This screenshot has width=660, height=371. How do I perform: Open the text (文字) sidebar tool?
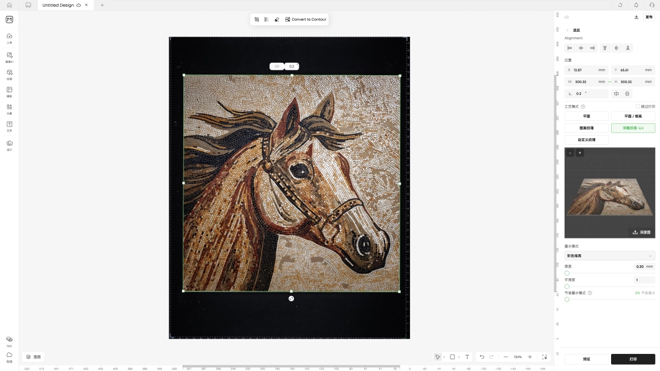(9, 126)
